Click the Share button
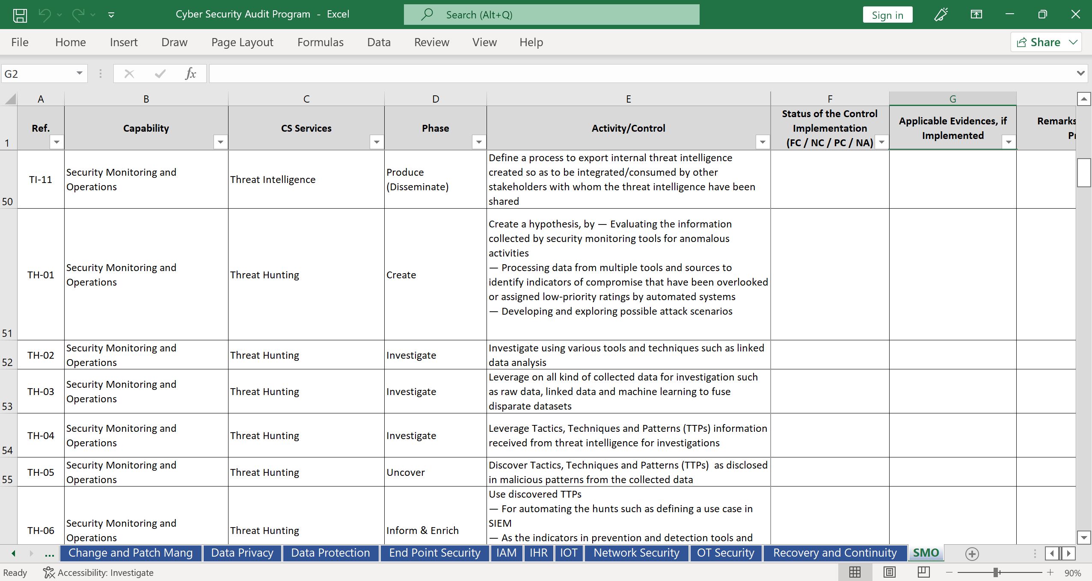 point(1039,42)
